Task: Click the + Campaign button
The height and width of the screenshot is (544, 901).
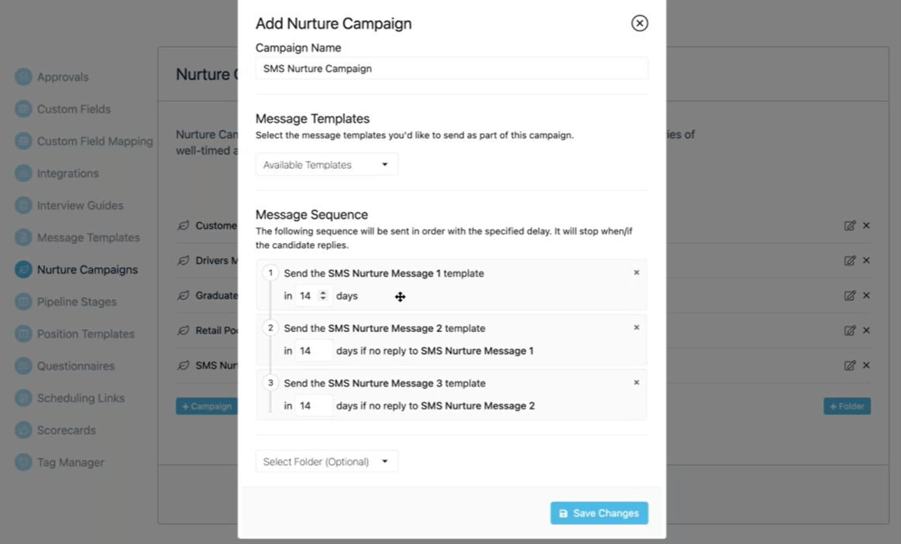Action: 207,406
